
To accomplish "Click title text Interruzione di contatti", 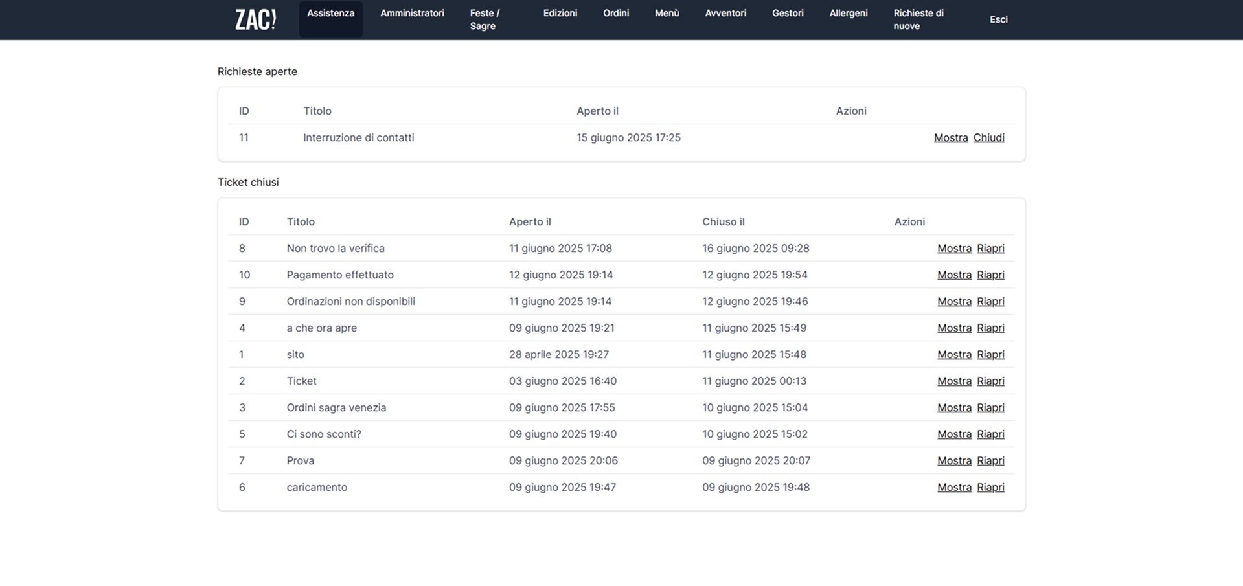I will tap(358, 137).
